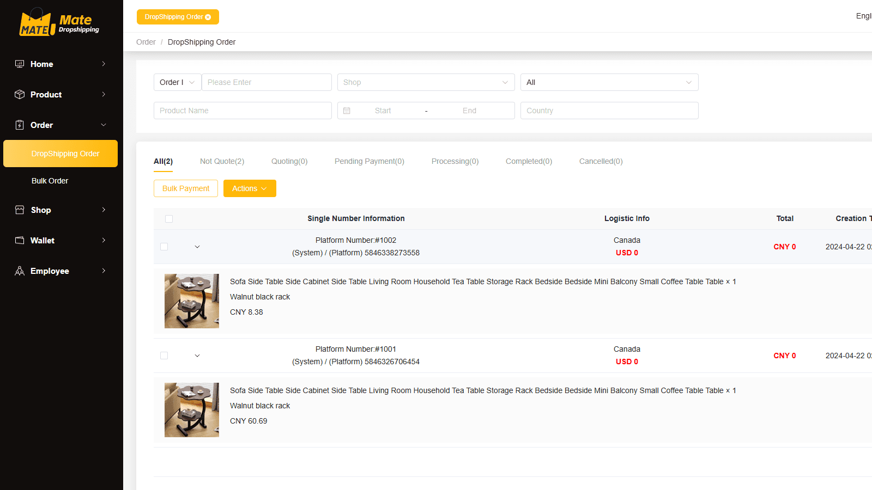Click the Total column header
This screenshot has width=872, height=490.
[x=785, y=218]
